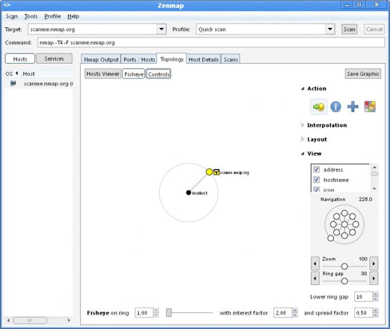Decrease Zoom with left arrow button
Viewport: 390px width, 329px height.
point(315,263)
